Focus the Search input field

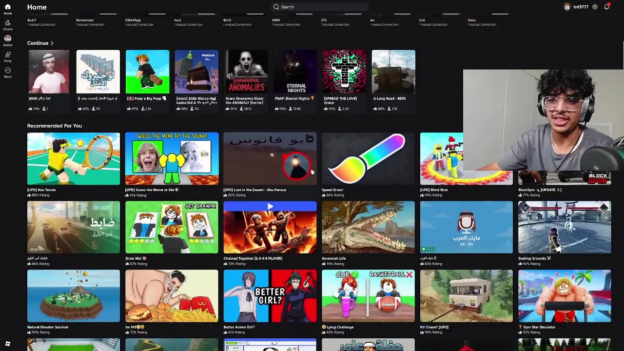click(319, 7)
